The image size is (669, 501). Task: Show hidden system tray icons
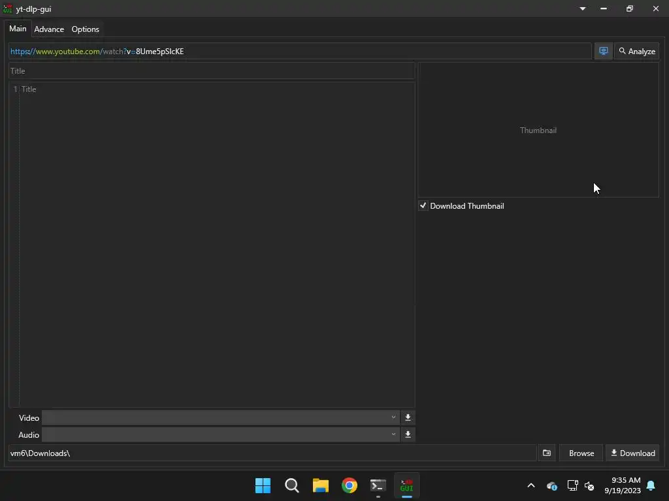click(531, 485)
